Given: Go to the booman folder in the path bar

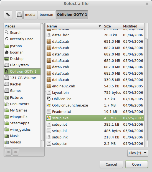Looking at the screenshot, I should click(x=46, y=15).
